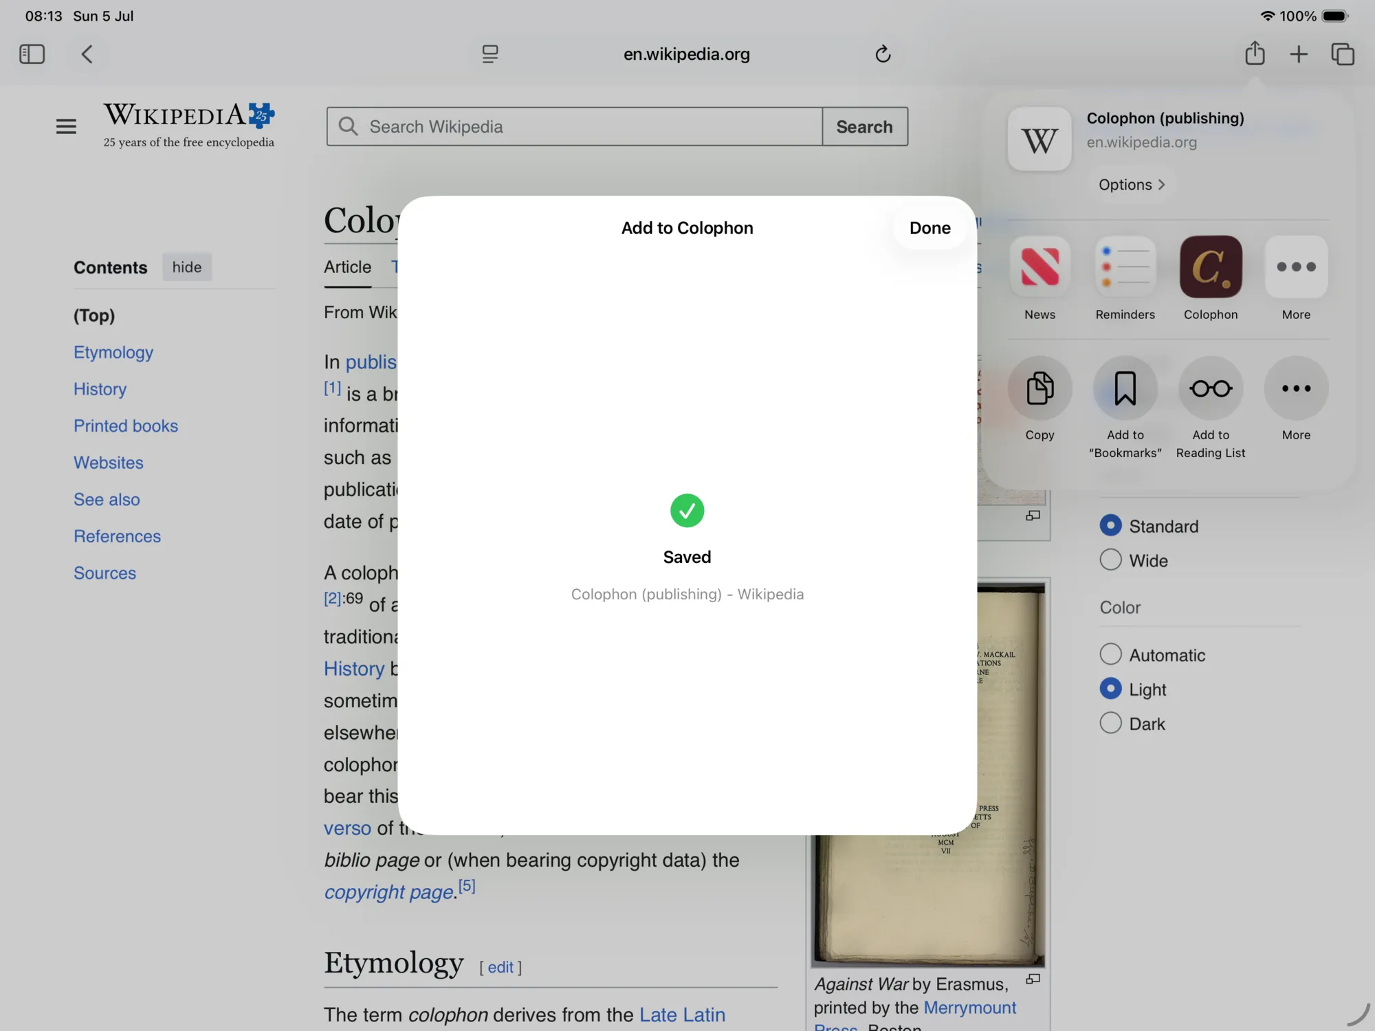Focus the Search Wikipedia input field
1375x1031 pixels.
pyautogui.click(x=574, y=126)
